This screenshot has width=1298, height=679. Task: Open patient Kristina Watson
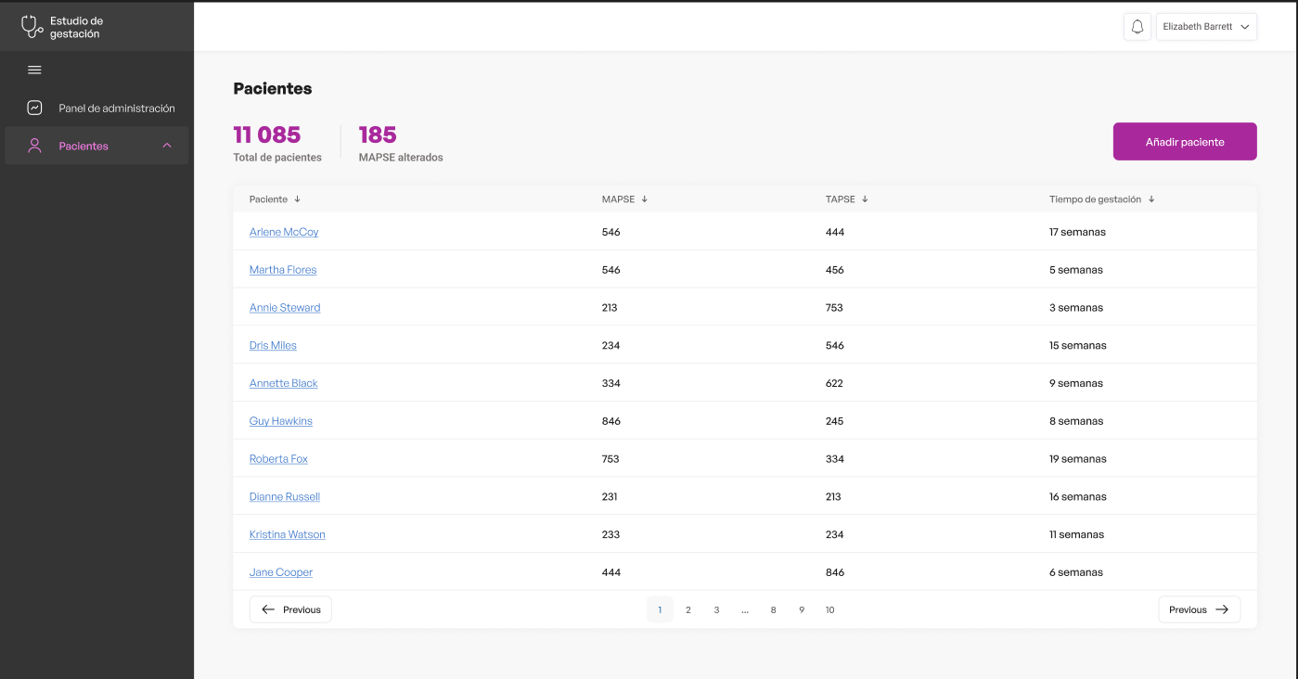288,534
